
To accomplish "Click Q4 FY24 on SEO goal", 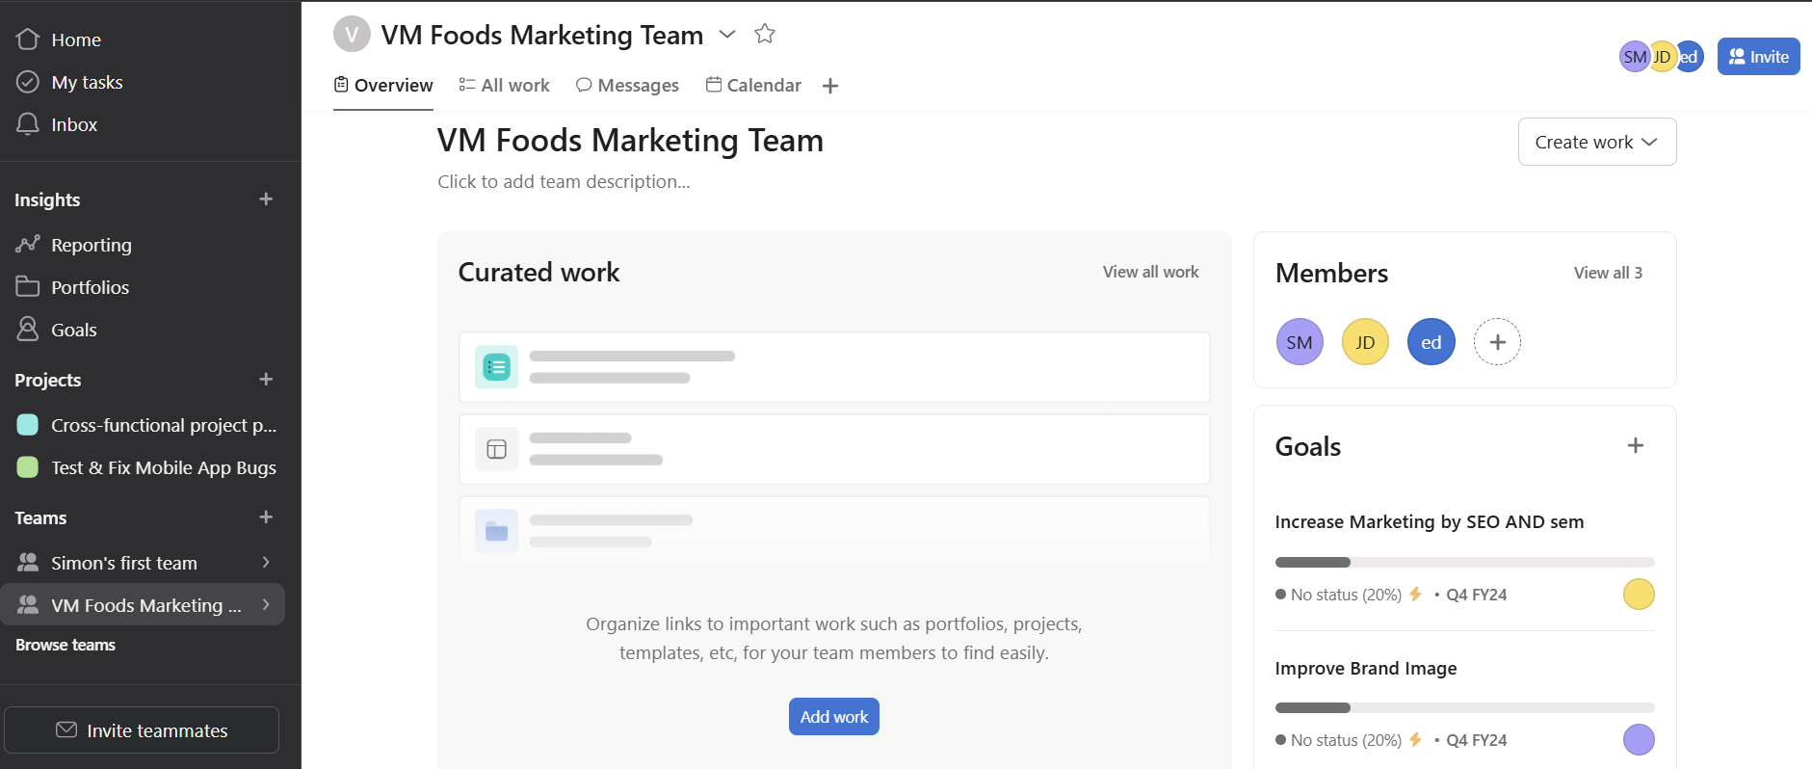I will pyautogui.click(x=1476, y=595).
